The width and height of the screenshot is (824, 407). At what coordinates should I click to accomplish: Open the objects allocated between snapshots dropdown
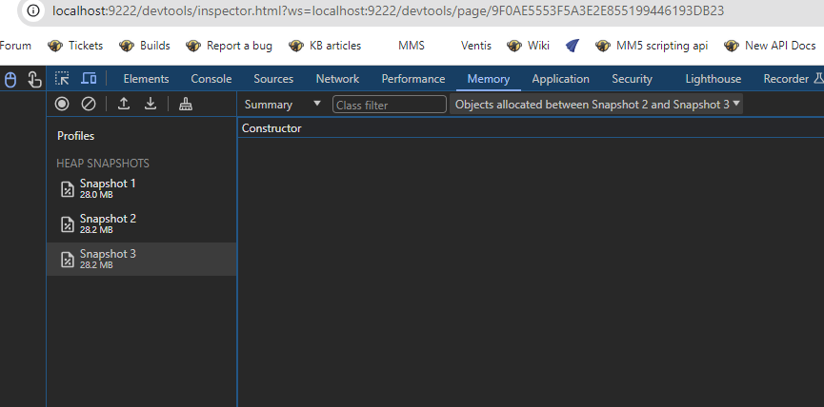[596, 105]
